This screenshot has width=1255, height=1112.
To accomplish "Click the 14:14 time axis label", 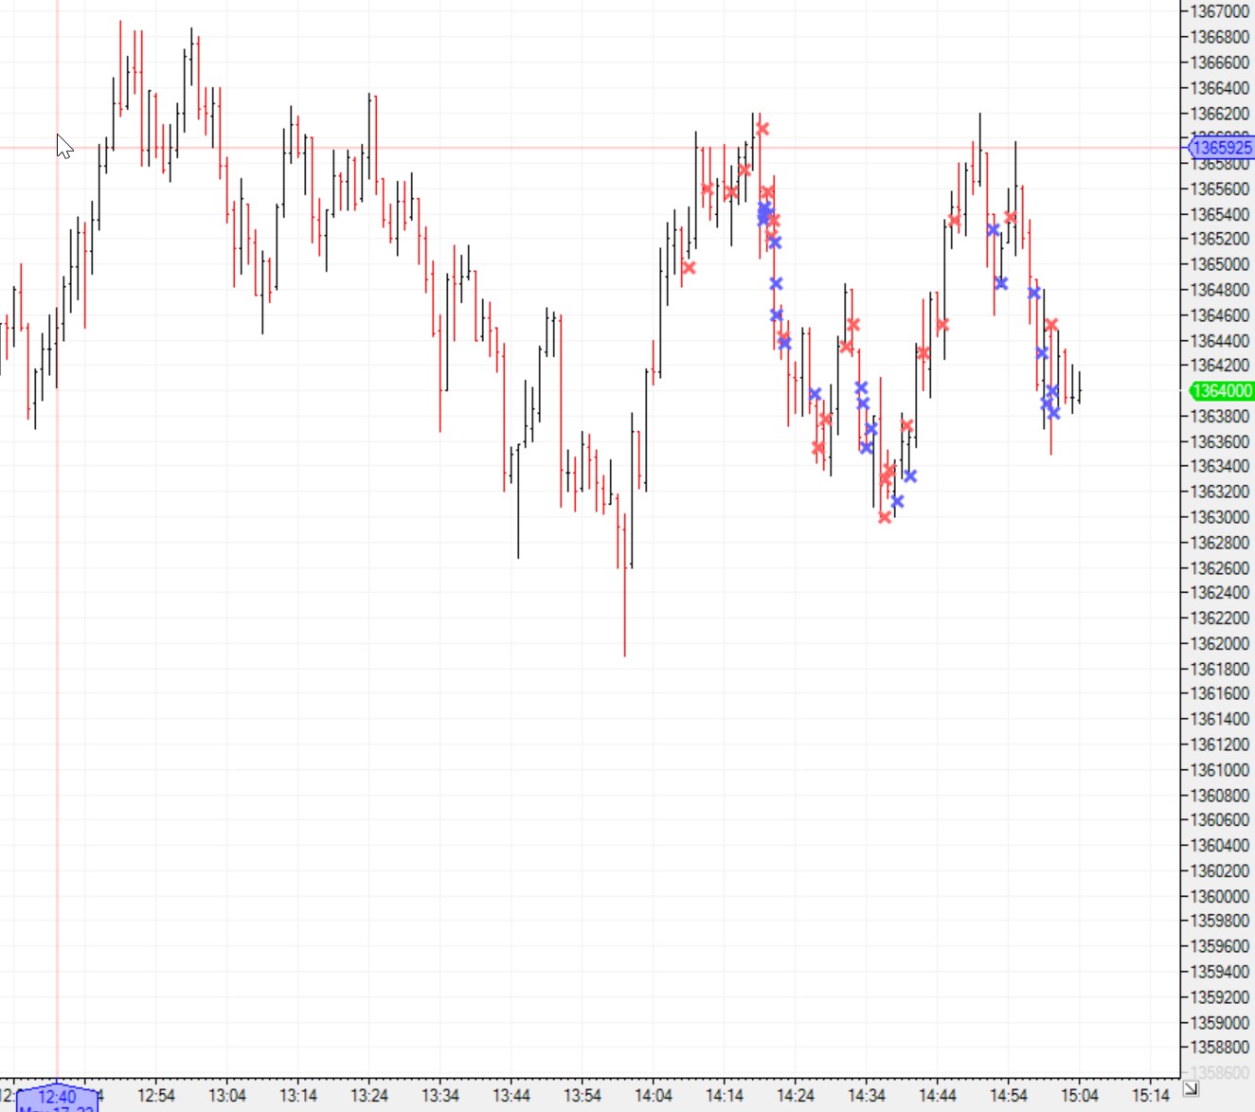I will tap(725, 1096).
